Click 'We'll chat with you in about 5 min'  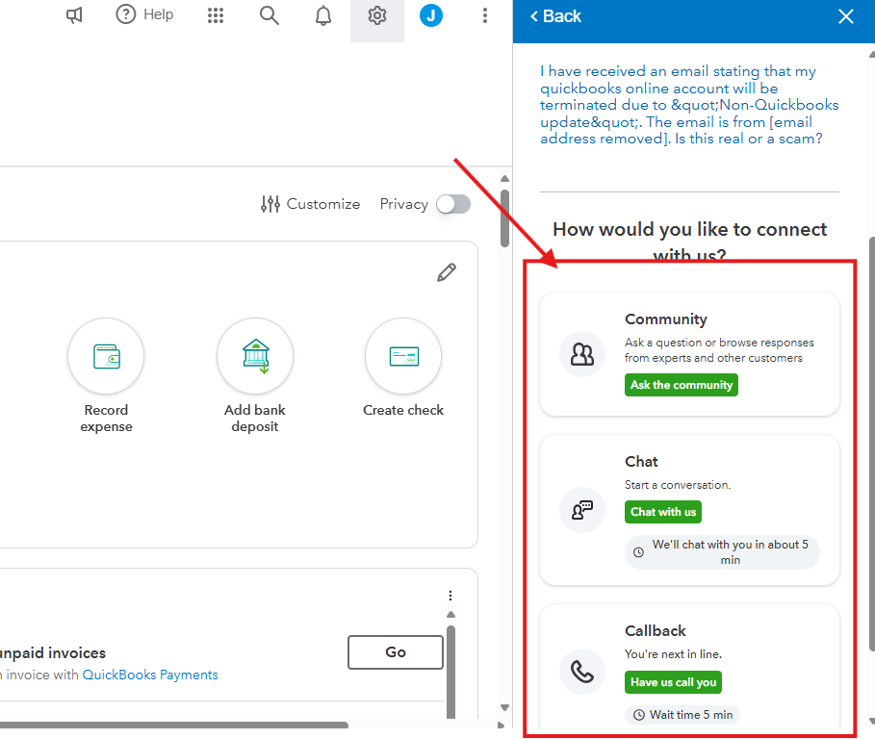click(x=722, y=552)
